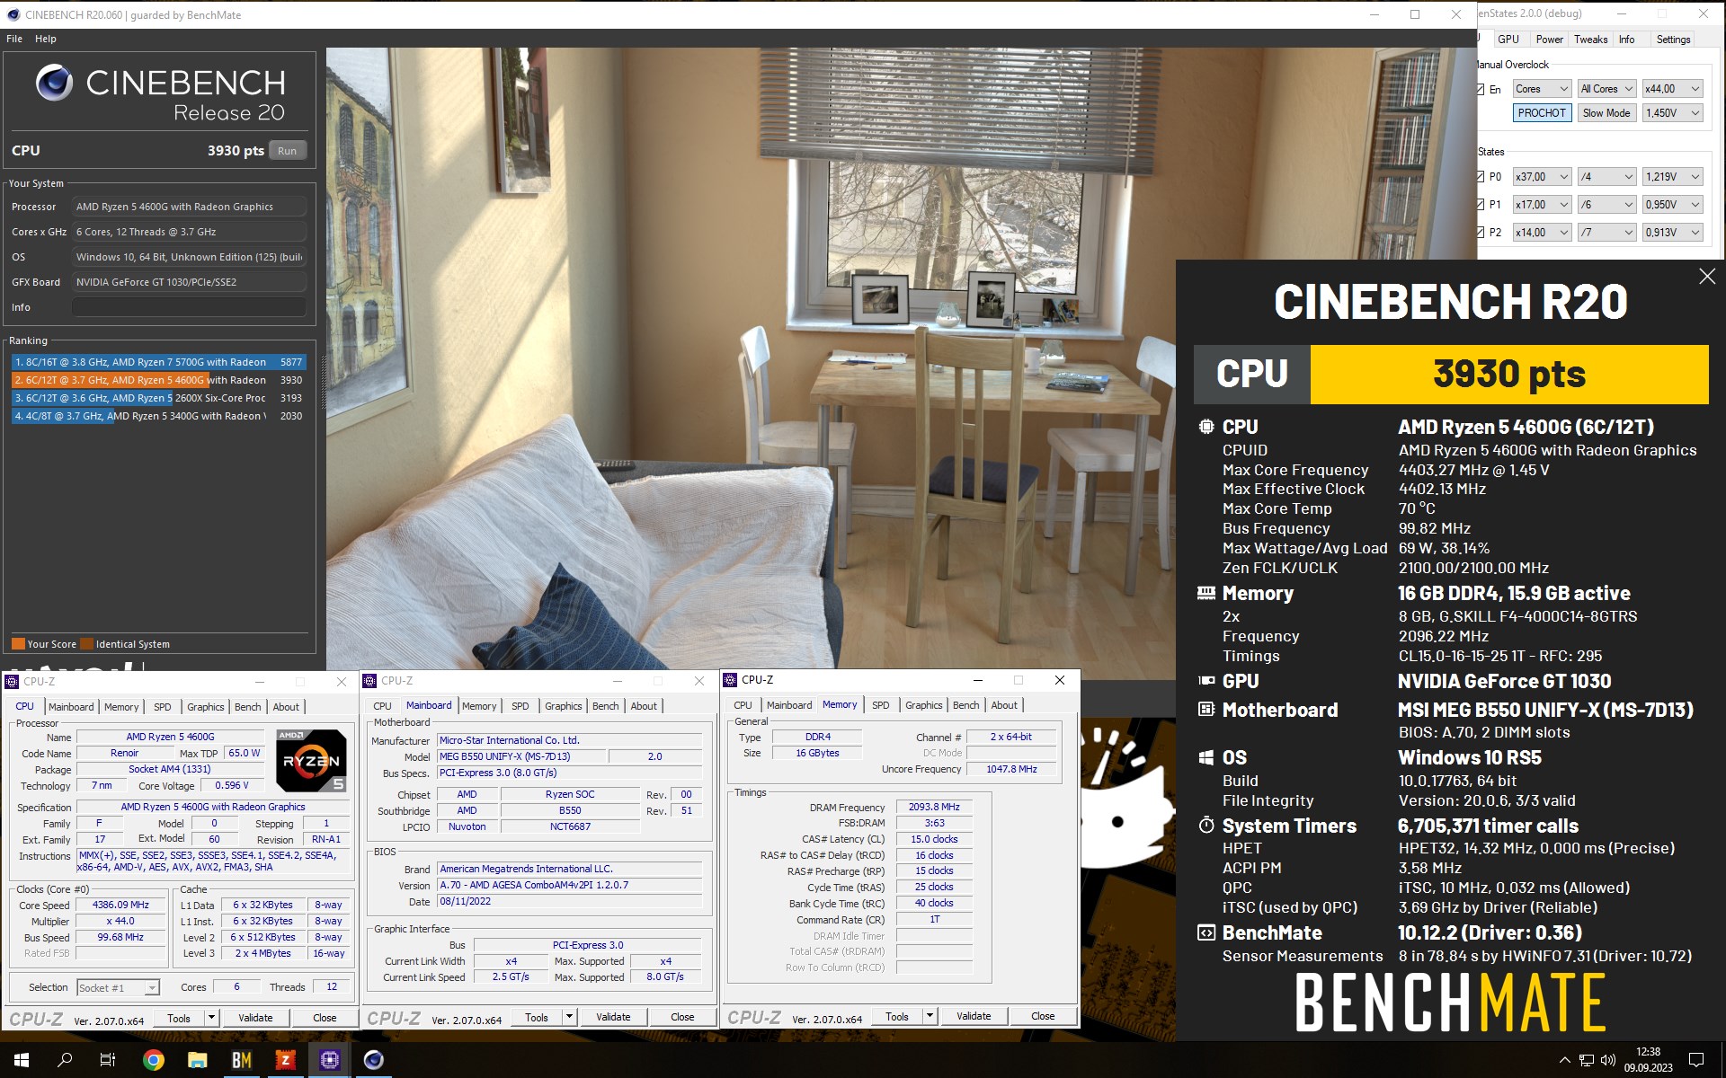The image size is (1726, 1078).
Task: Click BenchMate System Timers clock icon
Action: click(1206, 825)
